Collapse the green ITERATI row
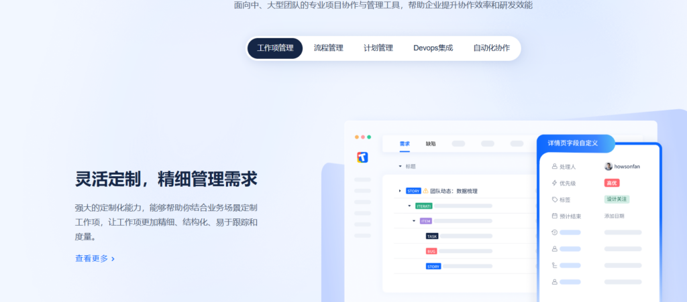Screen dimensions: 687x302 [x=410, y=206]
